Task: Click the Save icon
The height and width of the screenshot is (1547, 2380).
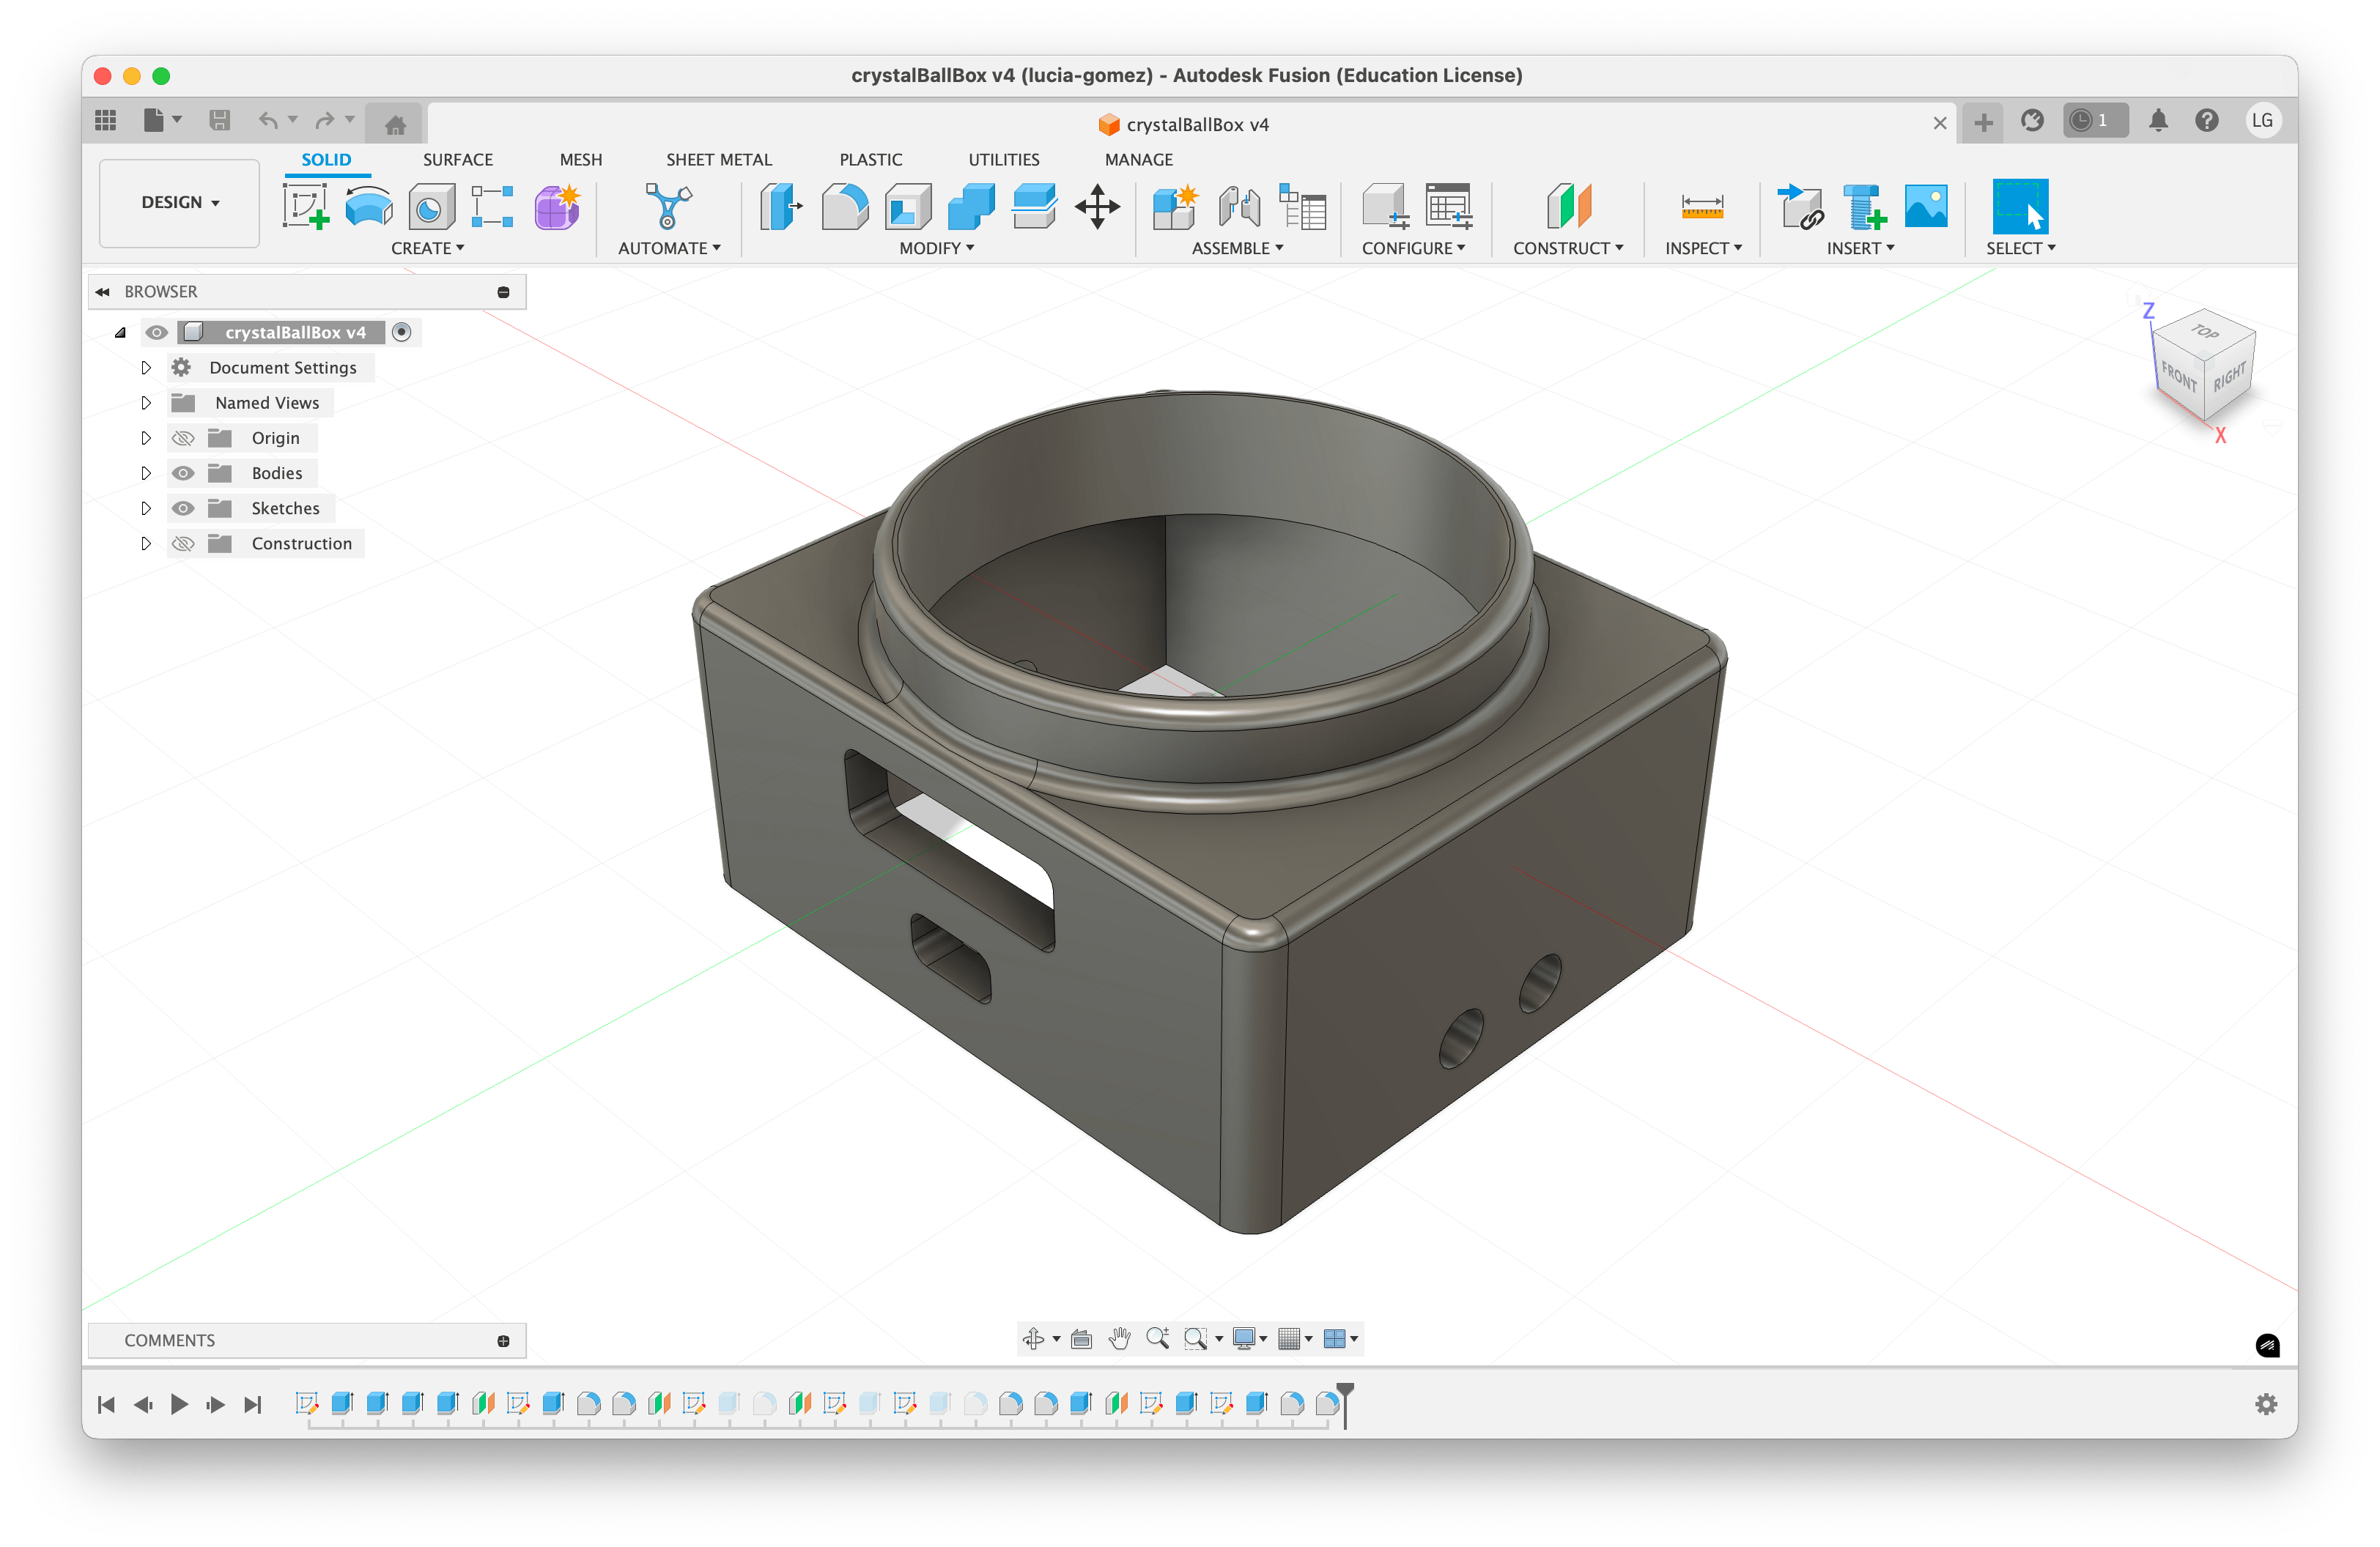Action: pos(219,121)
